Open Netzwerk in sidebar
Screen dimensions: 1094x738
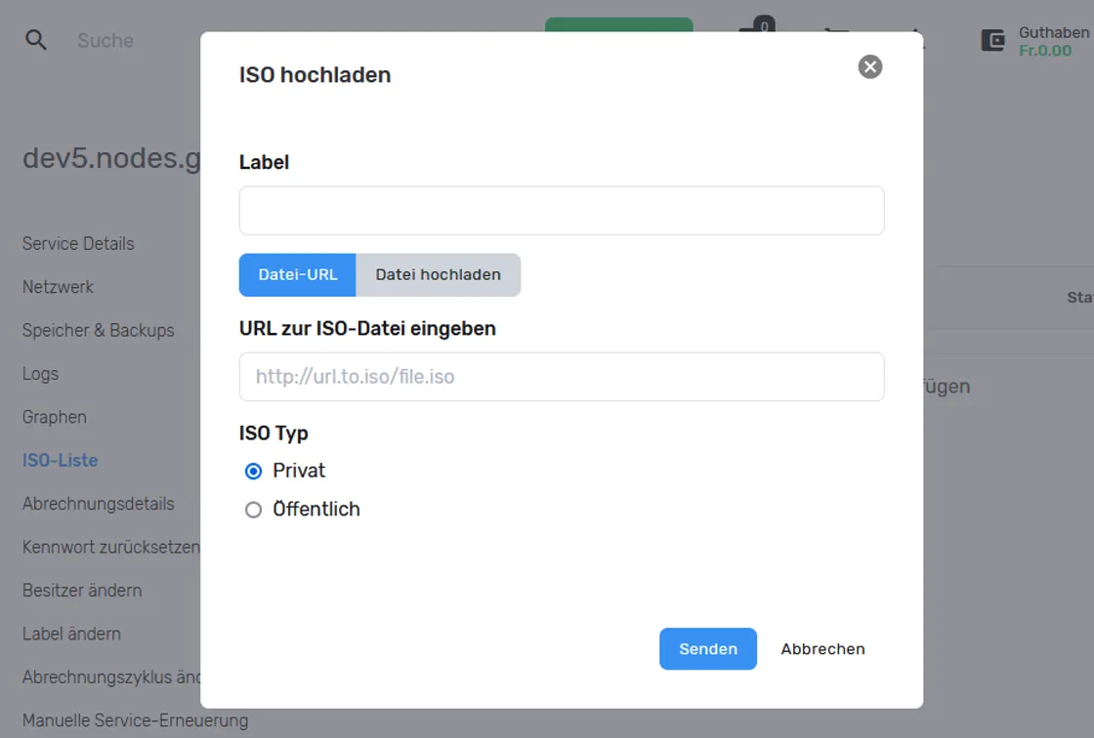point(58,287)
